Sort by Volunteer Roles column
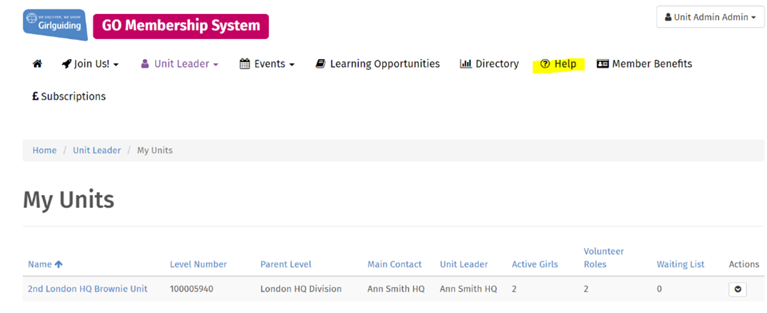This screenshot has width=767, height=313. tap(604, 258)
